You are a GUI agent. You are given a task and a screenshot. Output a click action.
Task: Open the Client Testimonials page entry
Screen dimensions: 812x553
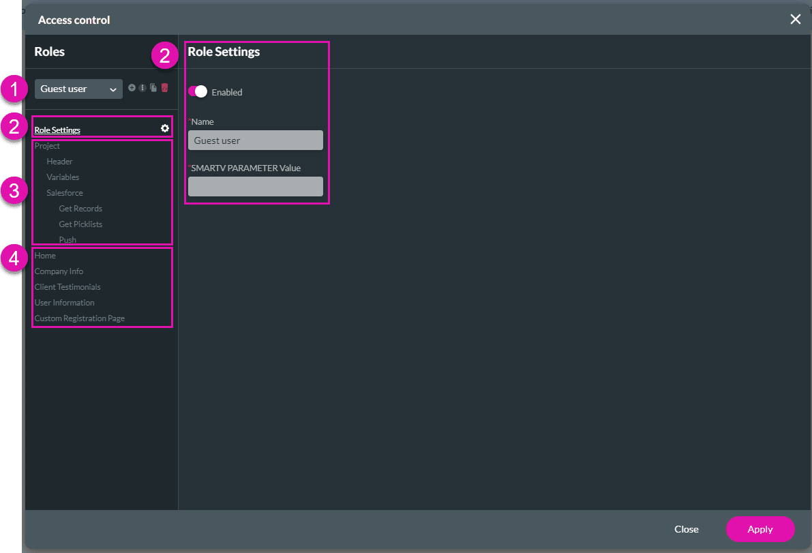(67, 286)
